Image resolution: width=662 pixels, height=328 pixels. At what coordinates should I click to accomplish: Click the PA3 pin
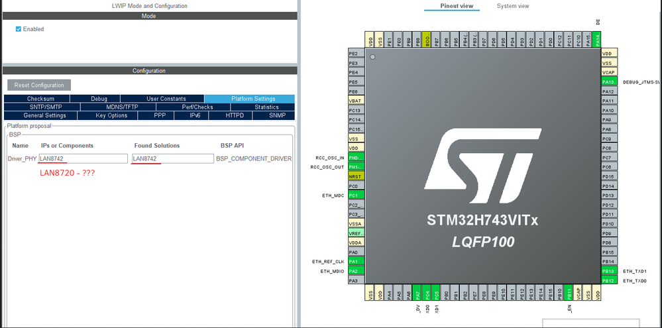pyautogui.click(x=356, y=280)
